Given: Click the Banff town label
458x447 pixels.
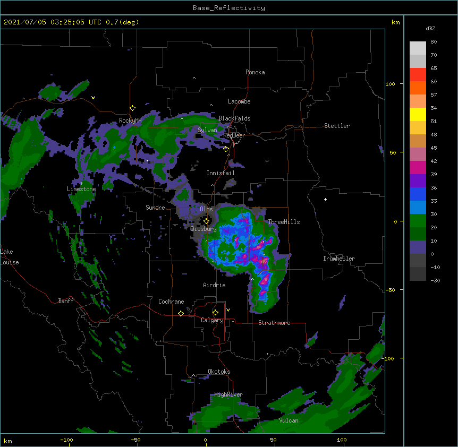Looking at the screenshot, I should pos(66,301).
